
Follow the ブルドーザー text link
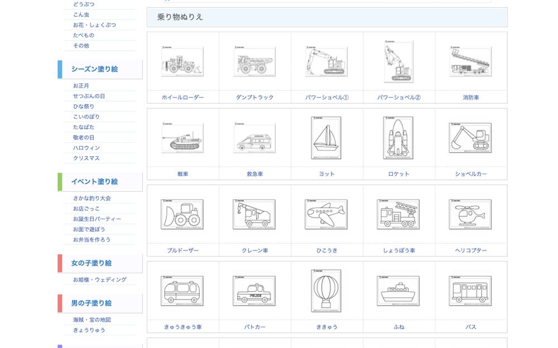pos(182,250)
